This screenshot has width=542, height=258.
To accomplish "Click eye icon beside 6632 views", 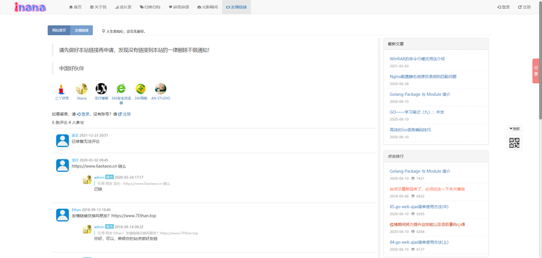I will (x=413, y=197).
